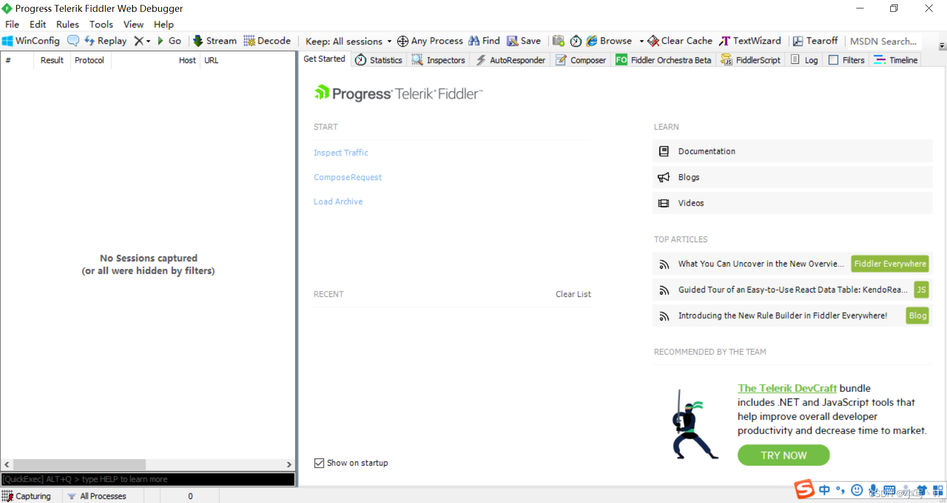Click the ComposeRequest link
947x503 pixels.
(348, 178)
